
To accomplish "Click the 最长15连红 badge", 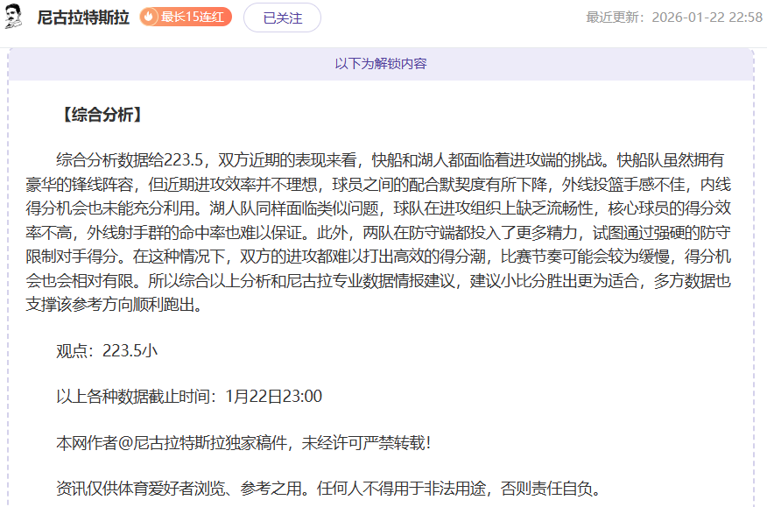I will click(x=186, y=17).
